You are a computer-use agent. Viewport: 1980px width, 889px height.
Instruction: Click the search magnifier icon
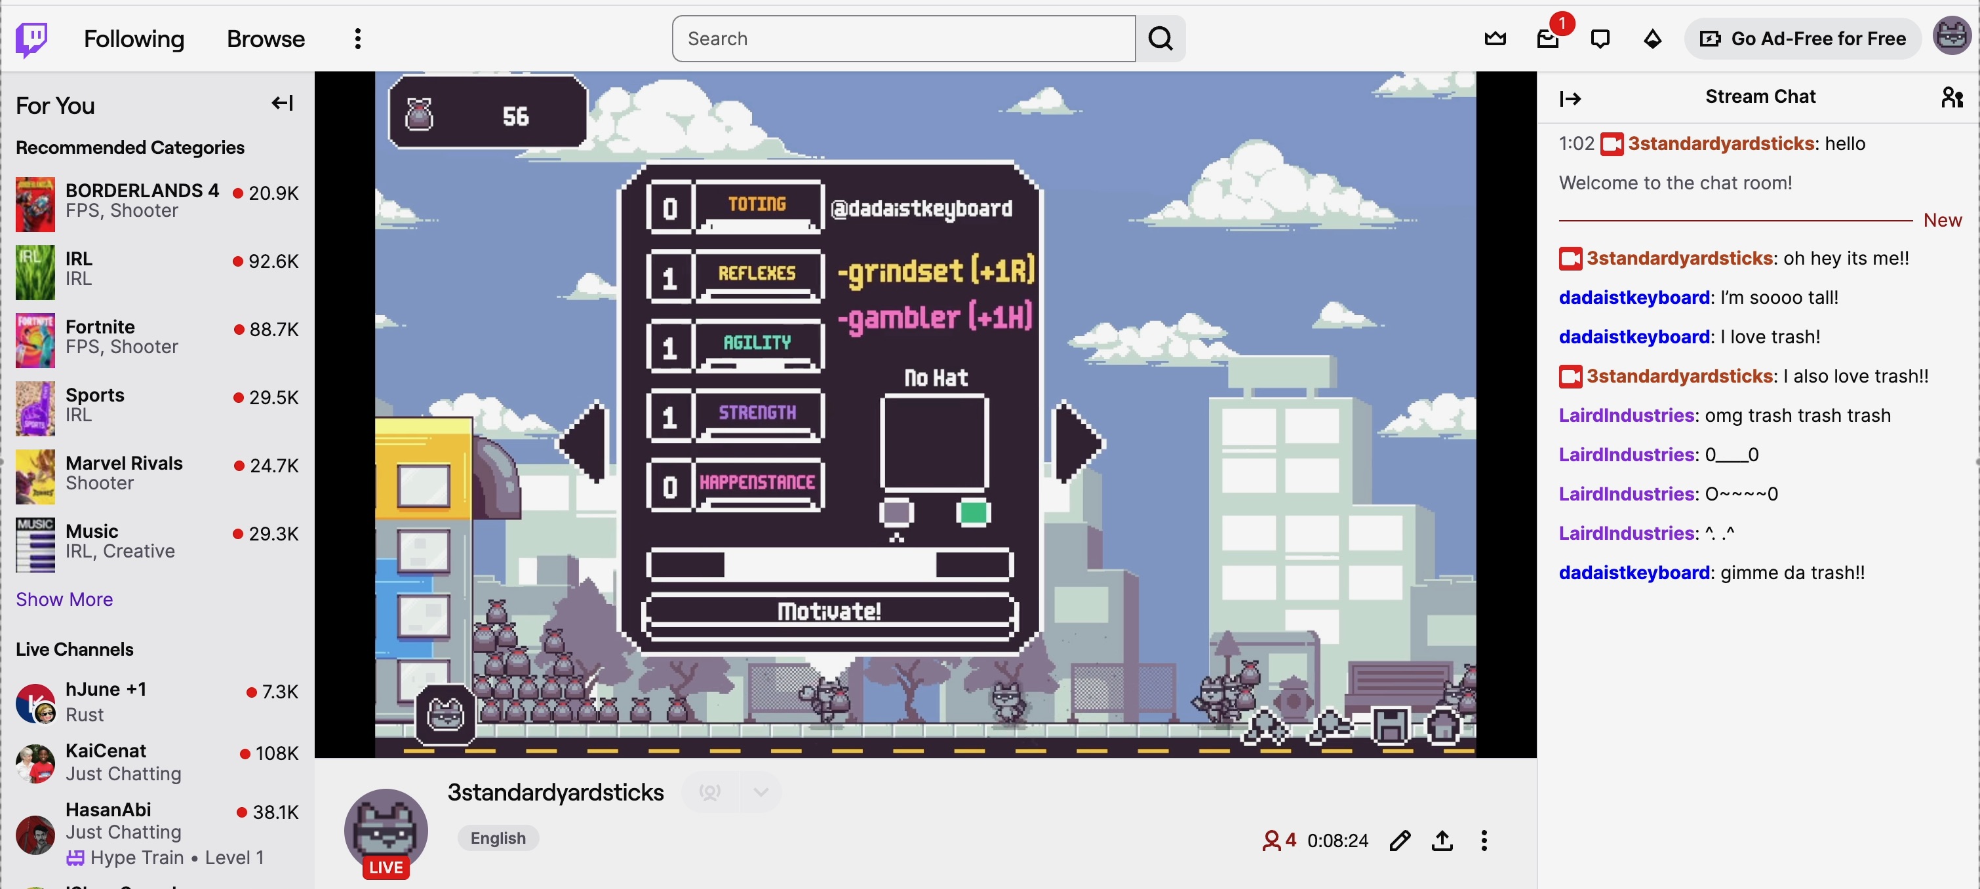(x=1160, y=37)
